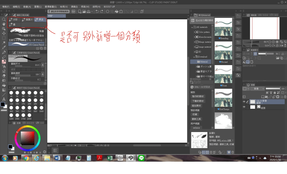This screenshot has height=174, width=287.
Task: Select the Text tool
Action: tap(4, 99)
